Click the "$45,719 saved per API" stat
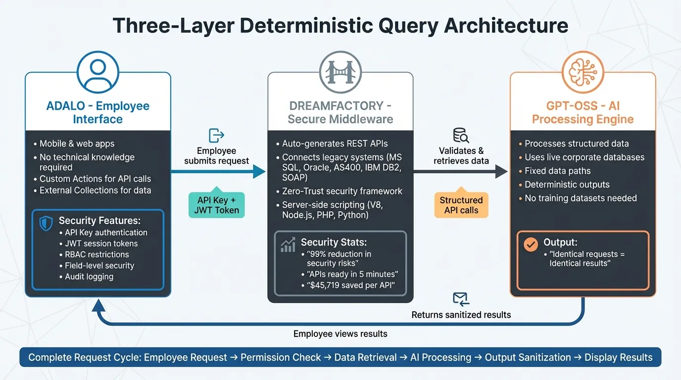This screenshot has width=681, height=380. click(352, 285)
